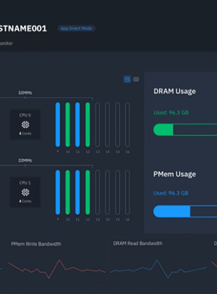
Task: Click the hostname title ending NAME001
Action: click(x=23, y=28)
